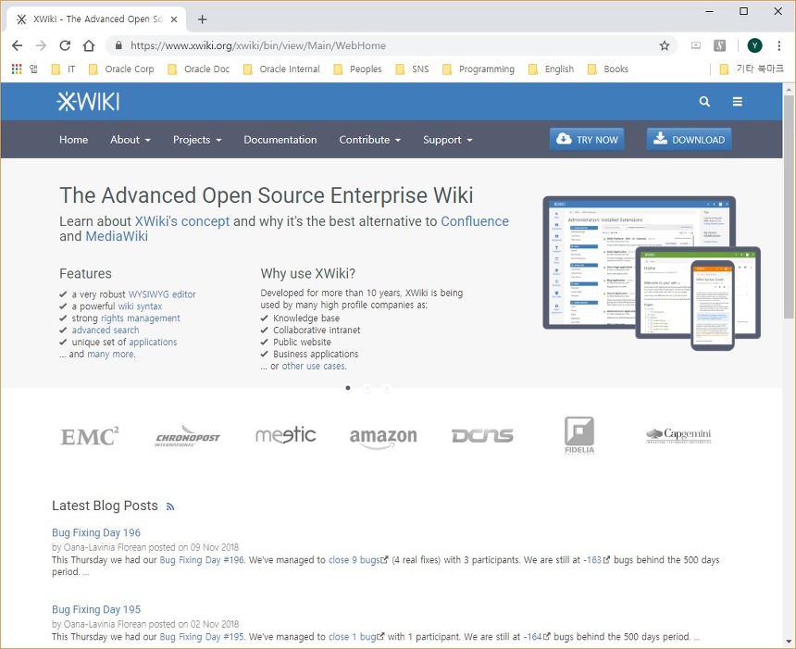
Task: Expand the About dropdown menu
Action: pyautogui.click(x=131, y=140)
